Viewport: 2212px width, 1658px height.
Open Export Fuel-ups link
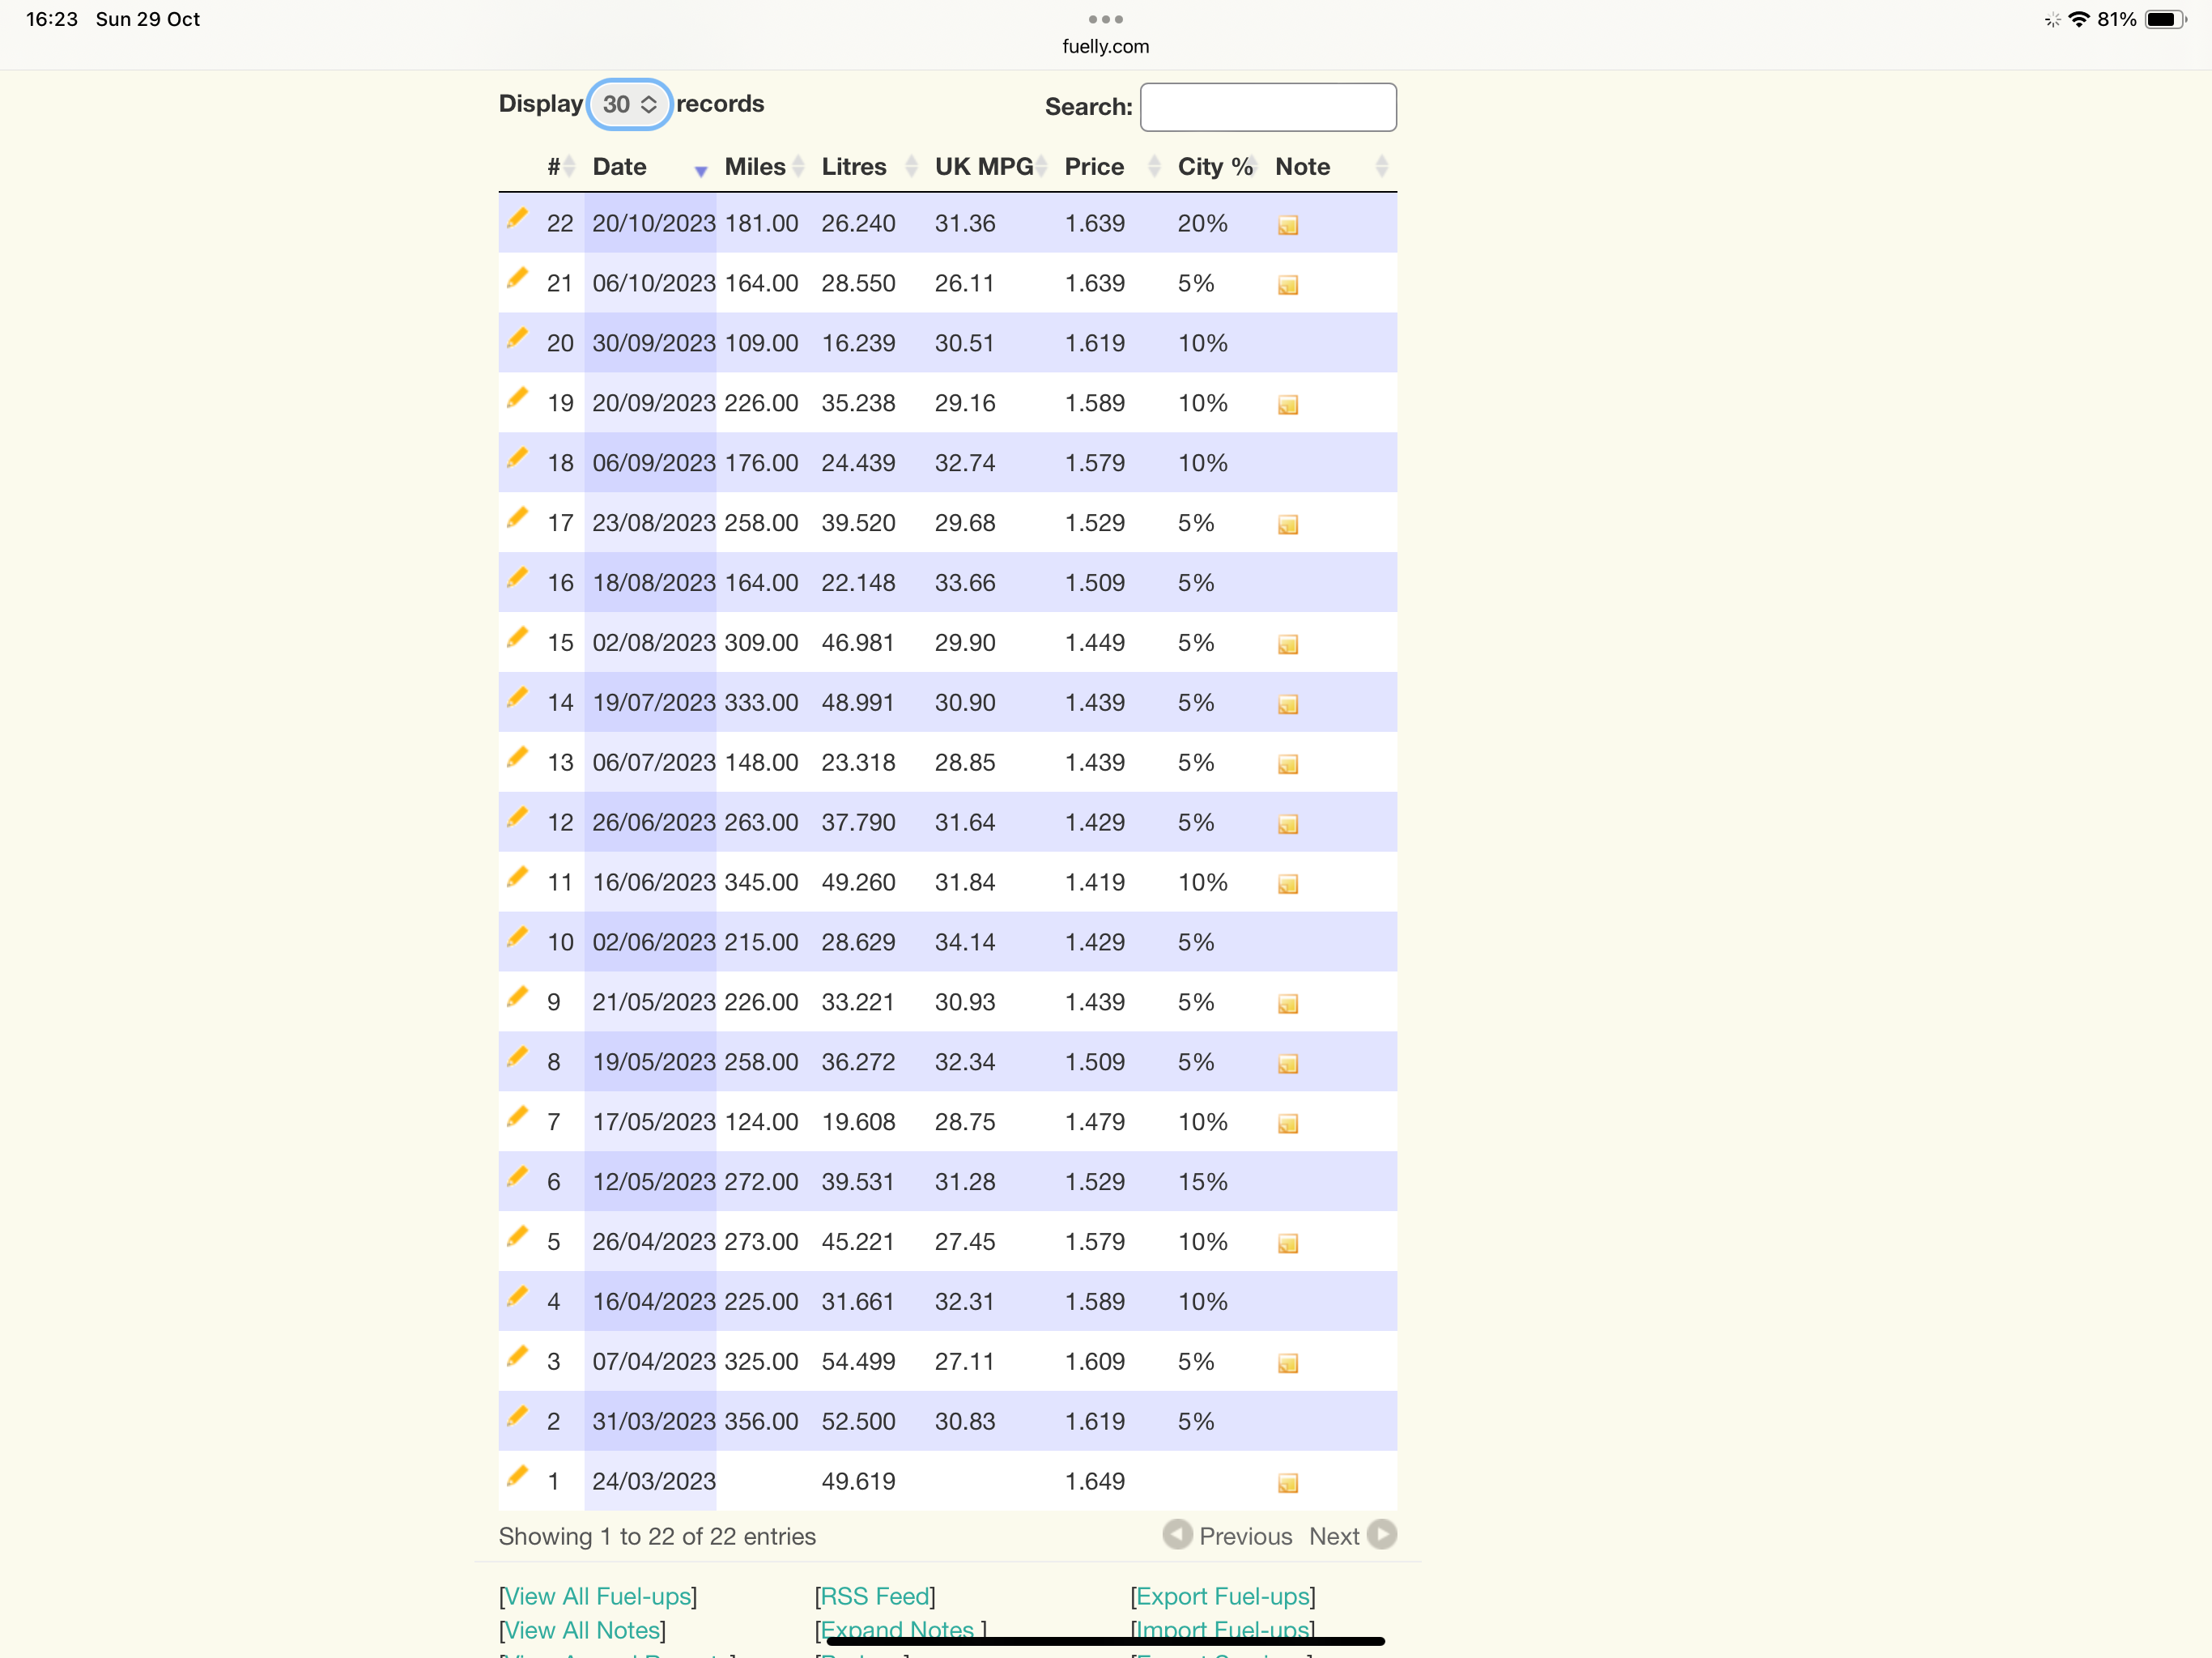pos(1223,1596)
